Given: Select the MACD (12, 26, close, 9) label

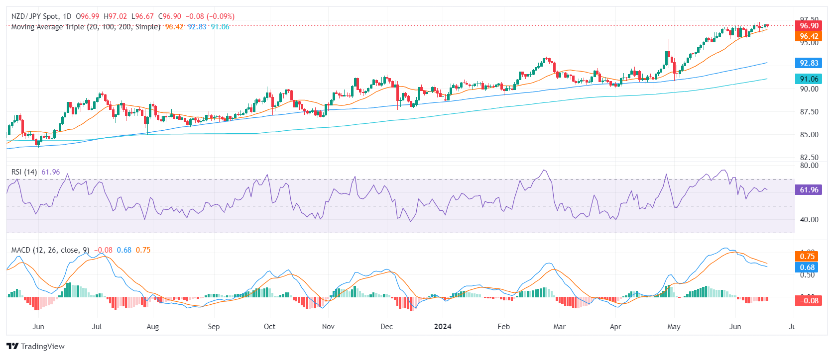Looking at the screenshot, I should pos(50,250).
